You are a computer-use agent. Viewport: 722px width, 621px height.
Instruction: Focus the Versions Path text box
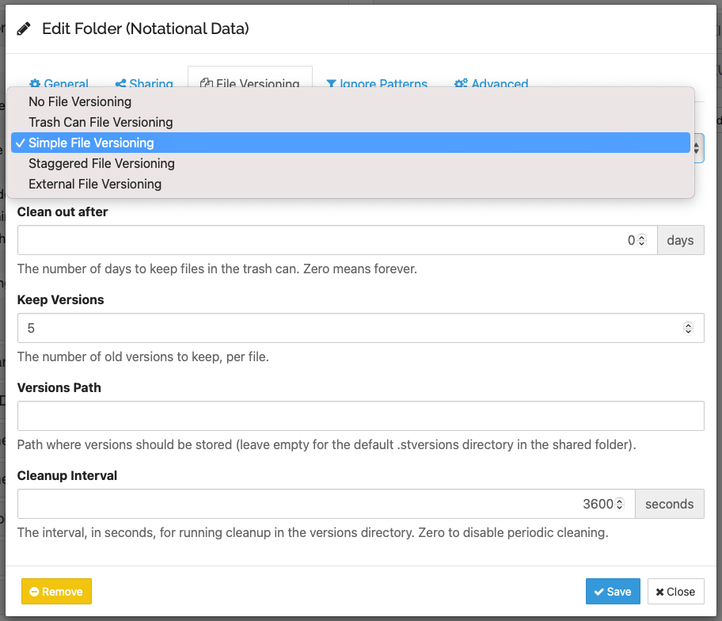click(360, 416)
